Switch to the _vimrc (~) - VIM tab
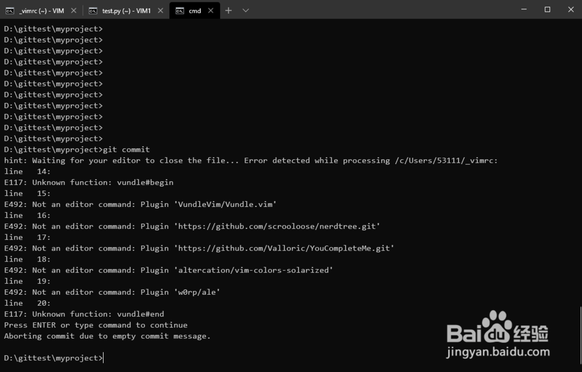The height and width of the screenshot is (372, 582). pos(41,10)
